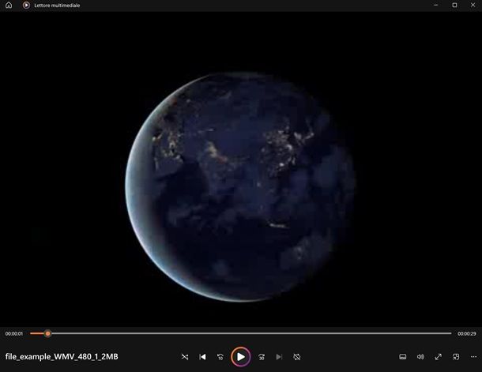Click the seek bar thumb
482x372 pixels.
[x=47, y=333]
